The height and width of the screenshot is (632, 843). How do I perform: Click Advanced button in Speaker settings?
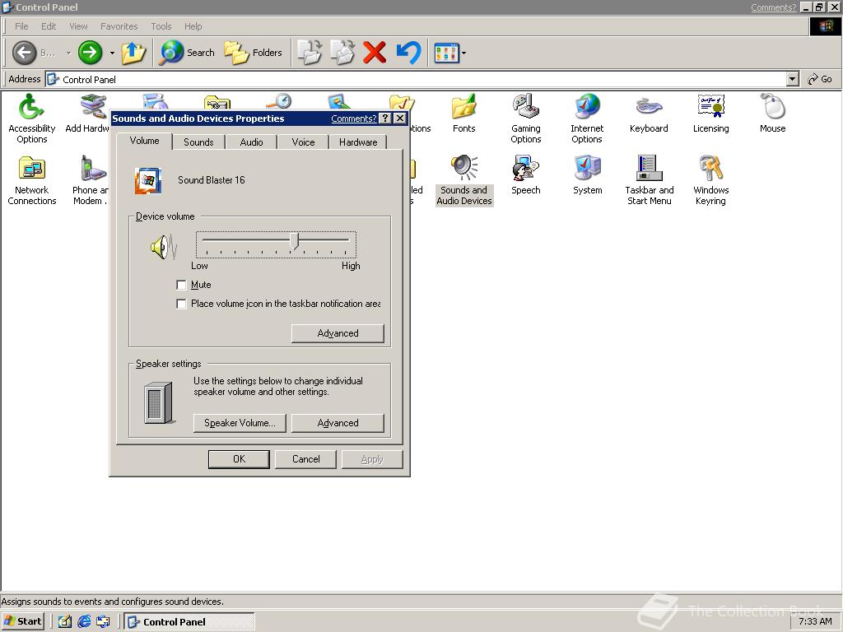pos(338,423)
